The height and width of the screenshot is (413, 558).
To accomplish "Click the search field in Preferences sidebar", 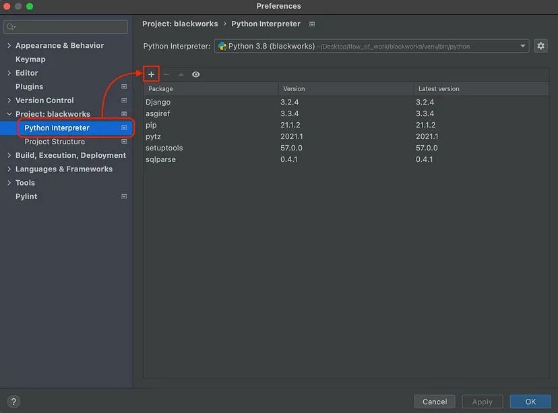I will coord(66,27).
